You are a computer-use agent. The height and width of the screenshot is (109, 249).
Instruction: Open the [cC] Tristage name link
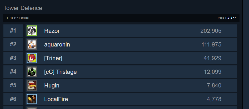point(60,72)
